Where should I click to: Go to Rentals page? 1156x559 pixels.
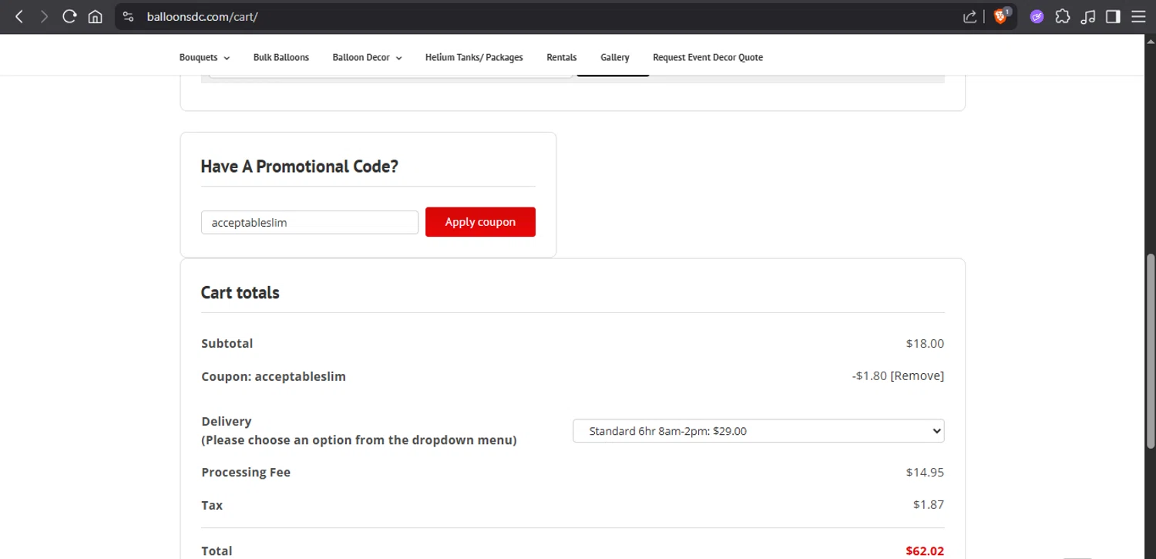tap(562, 57)
